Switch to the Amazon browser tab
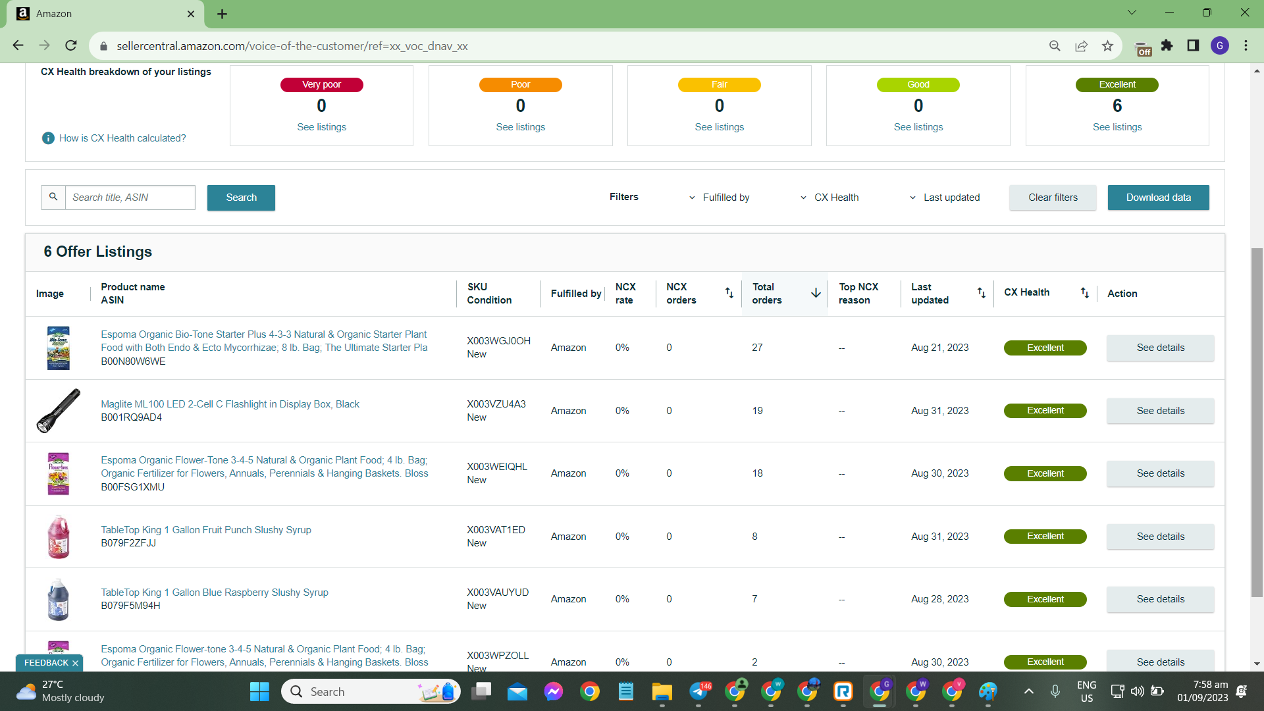Viewport: 1264px width, 711px height. coord(105,14)
